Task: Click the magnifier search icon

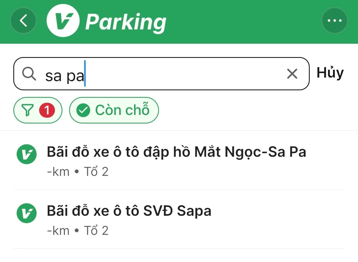Action: point(29,74)
